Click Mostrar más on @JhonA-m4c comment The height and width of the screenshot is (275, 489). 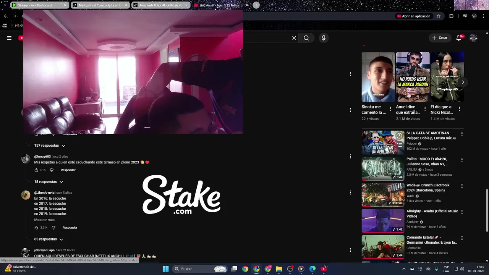pyautogui.click(x=44, y=220)
